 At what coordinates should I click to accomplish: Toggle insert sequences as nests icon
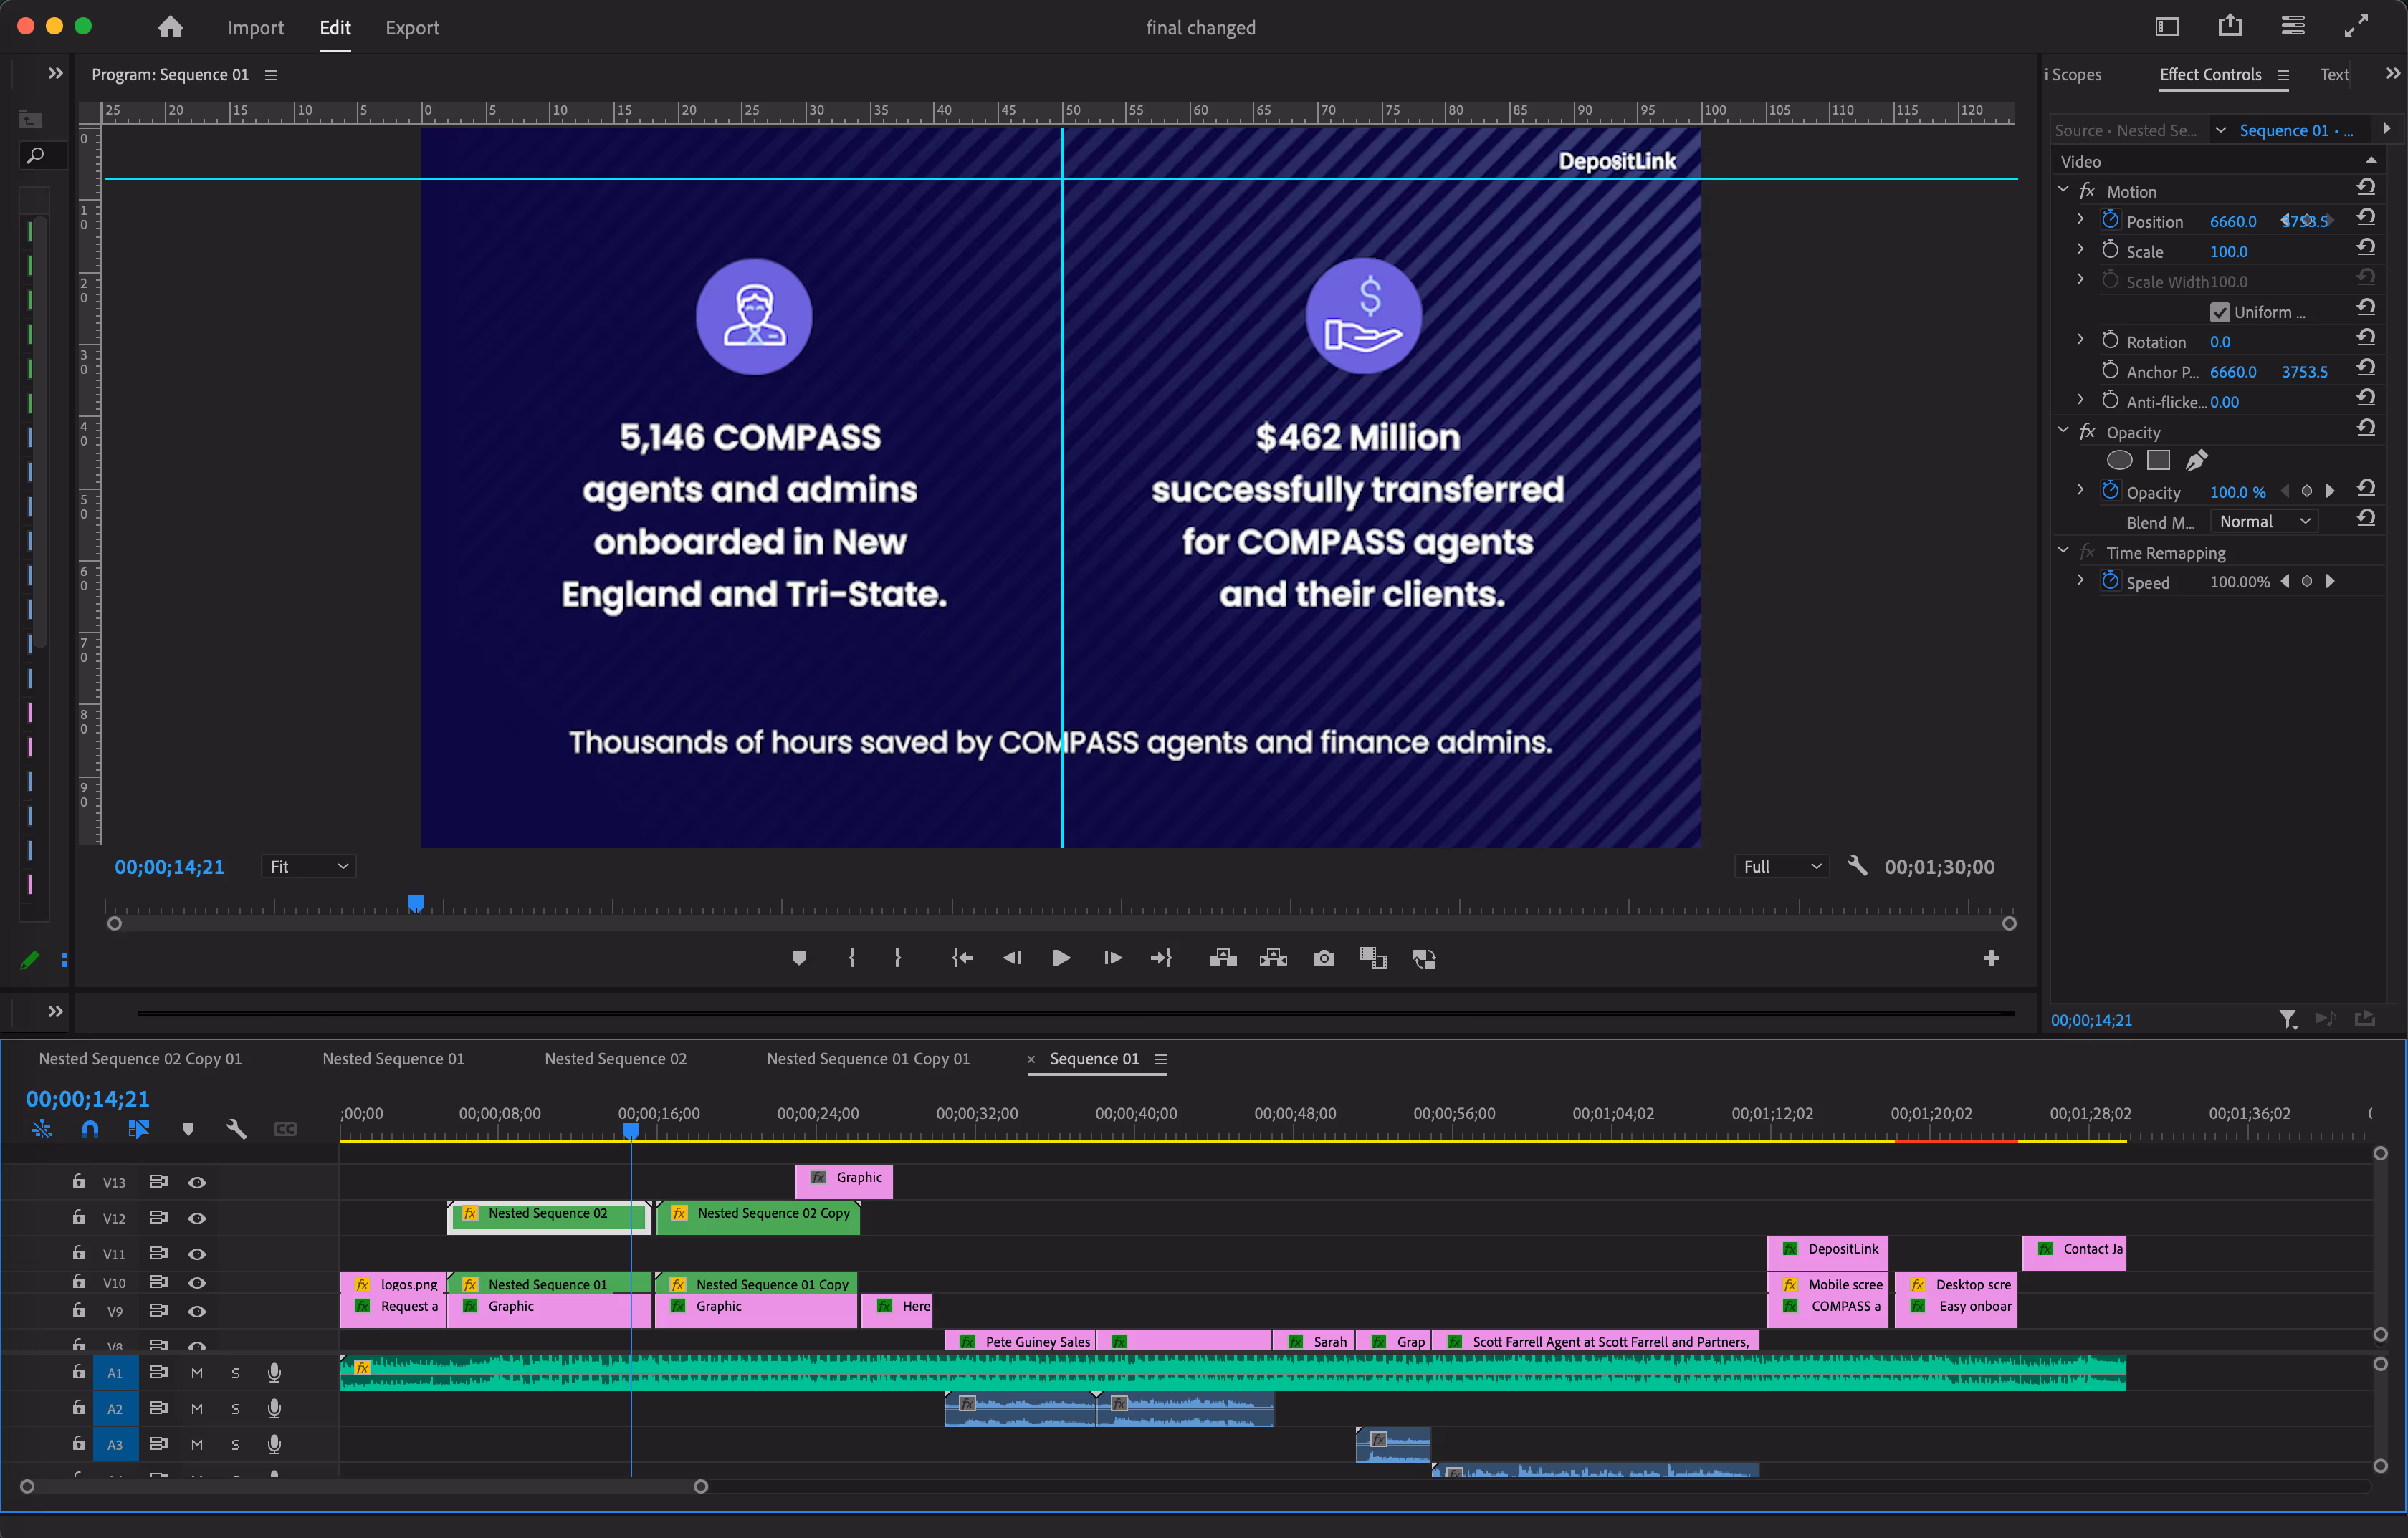(x=41, y=1128)
